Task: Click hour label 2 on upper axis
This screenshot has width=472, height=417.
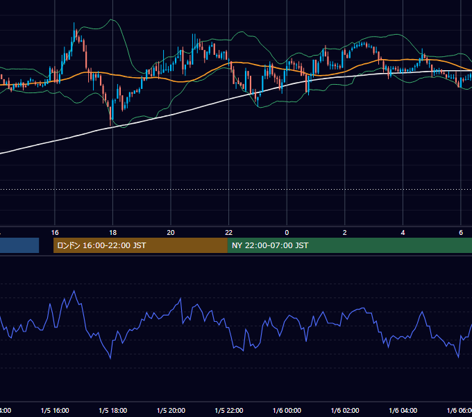Action: (x=345, y=233)
